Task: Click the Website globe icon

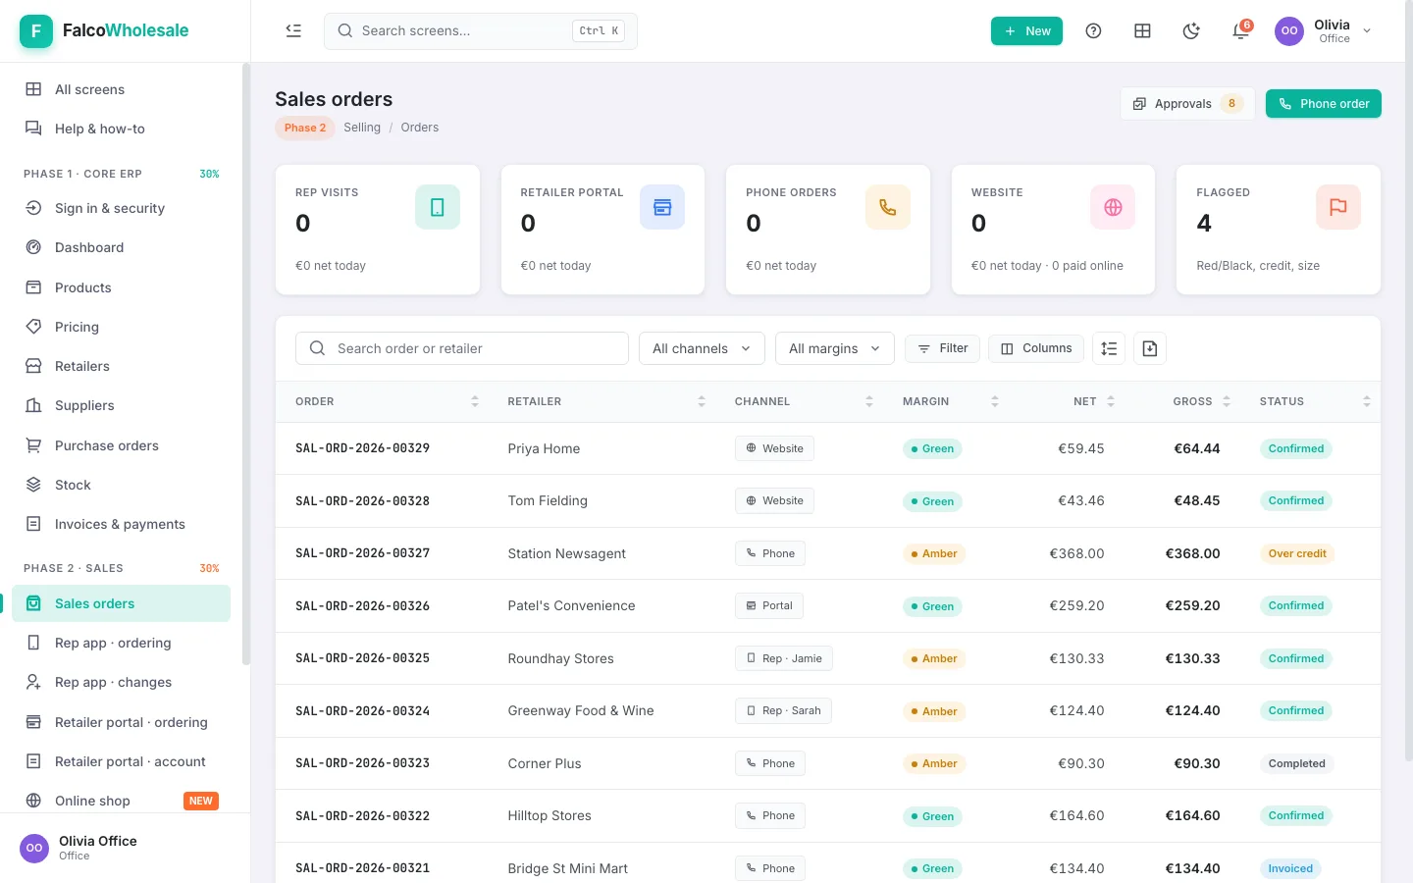Action: 1113,207
